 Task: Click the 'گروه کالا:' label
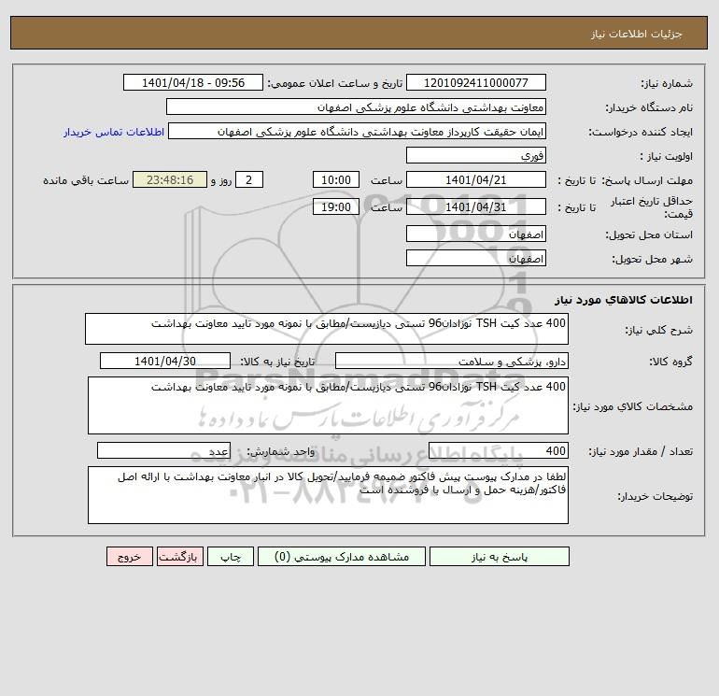(x=670, y=362)
